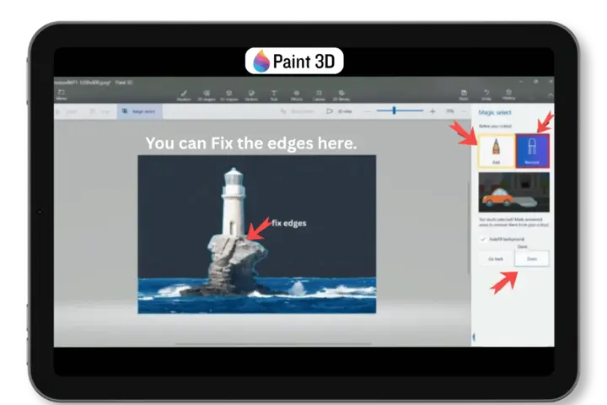Open the Effects panel
The image size is (607, 405).
click(296, 94)
